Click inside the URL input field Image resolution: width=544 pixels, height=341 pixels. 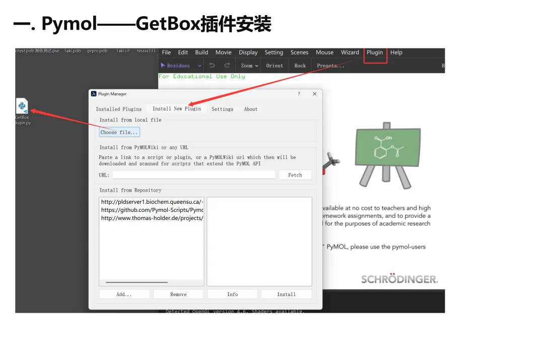(x=194, y=175)
